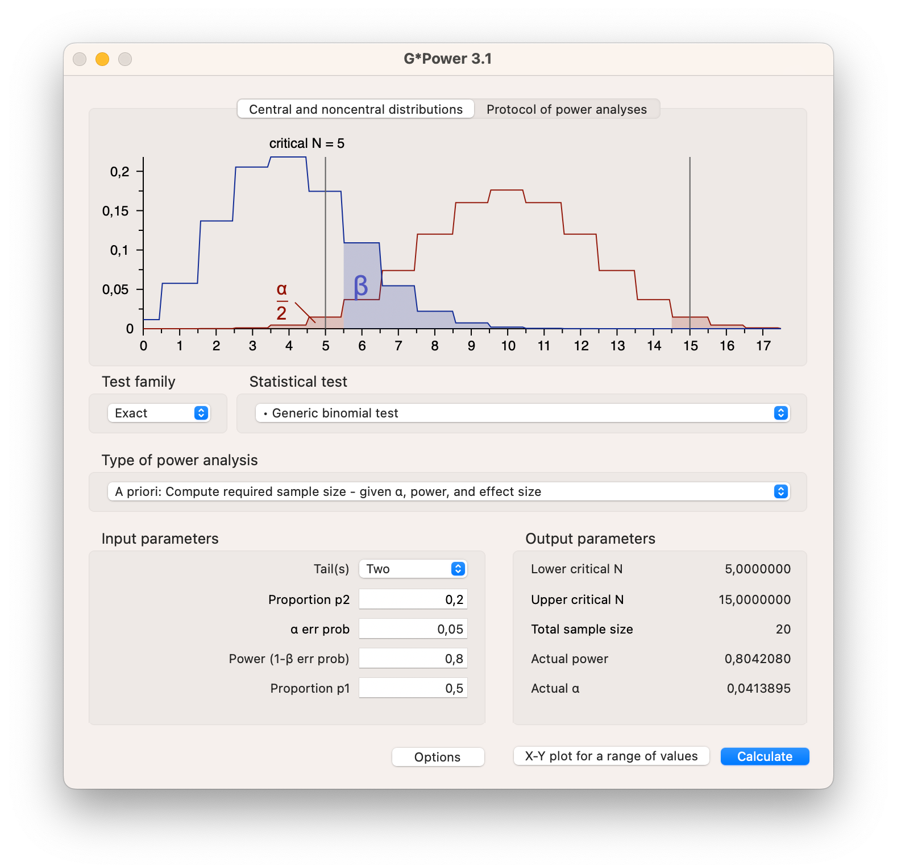Select the Upper critical N value 15,0000000
The height and width of the screenshot is (865, 897).
[754, 599]
